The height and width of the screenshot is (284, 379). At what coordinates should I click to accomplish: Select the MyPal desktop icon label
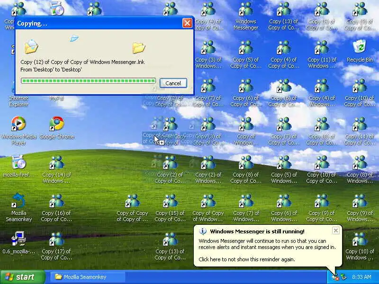(56, 98)
